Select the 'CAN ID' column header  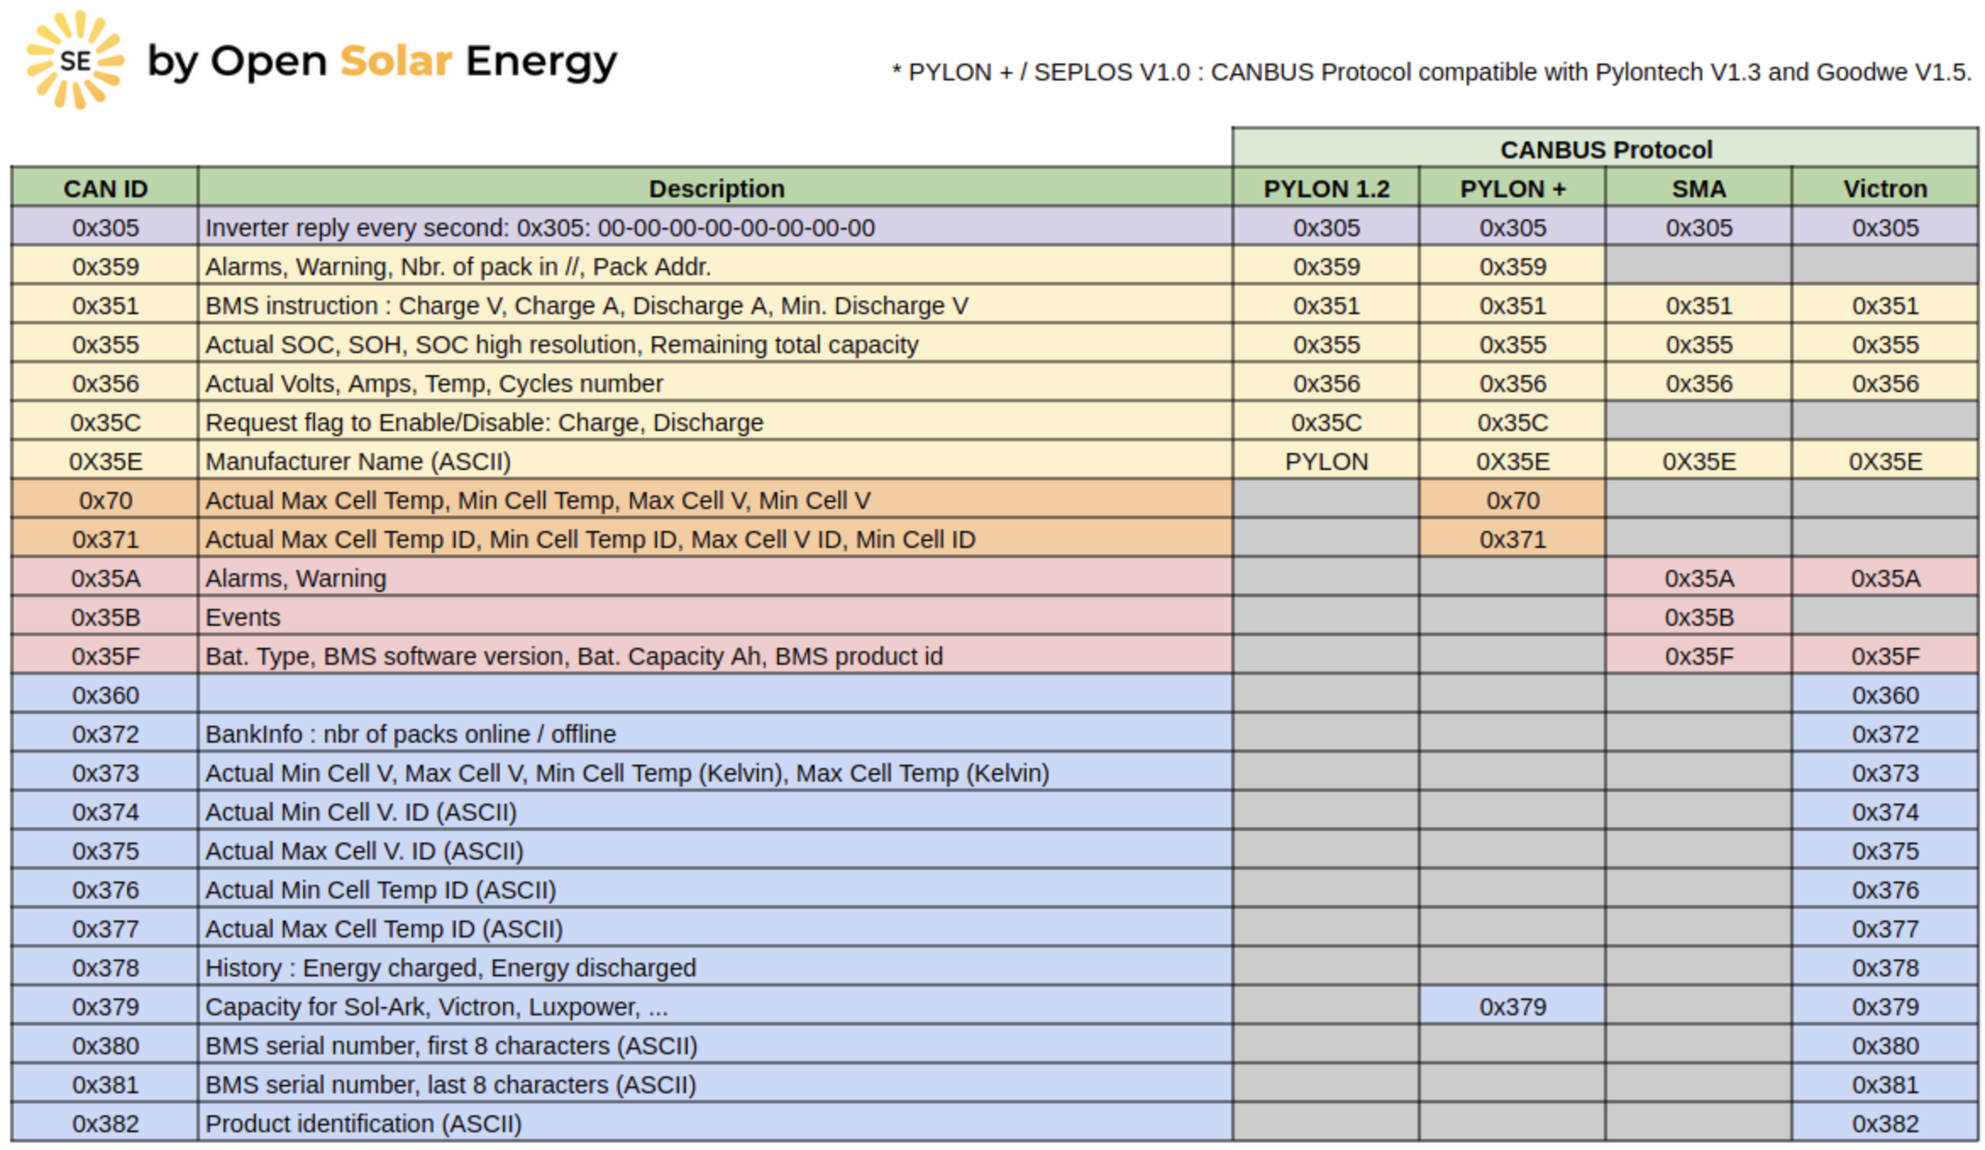(x=105, y=188)
